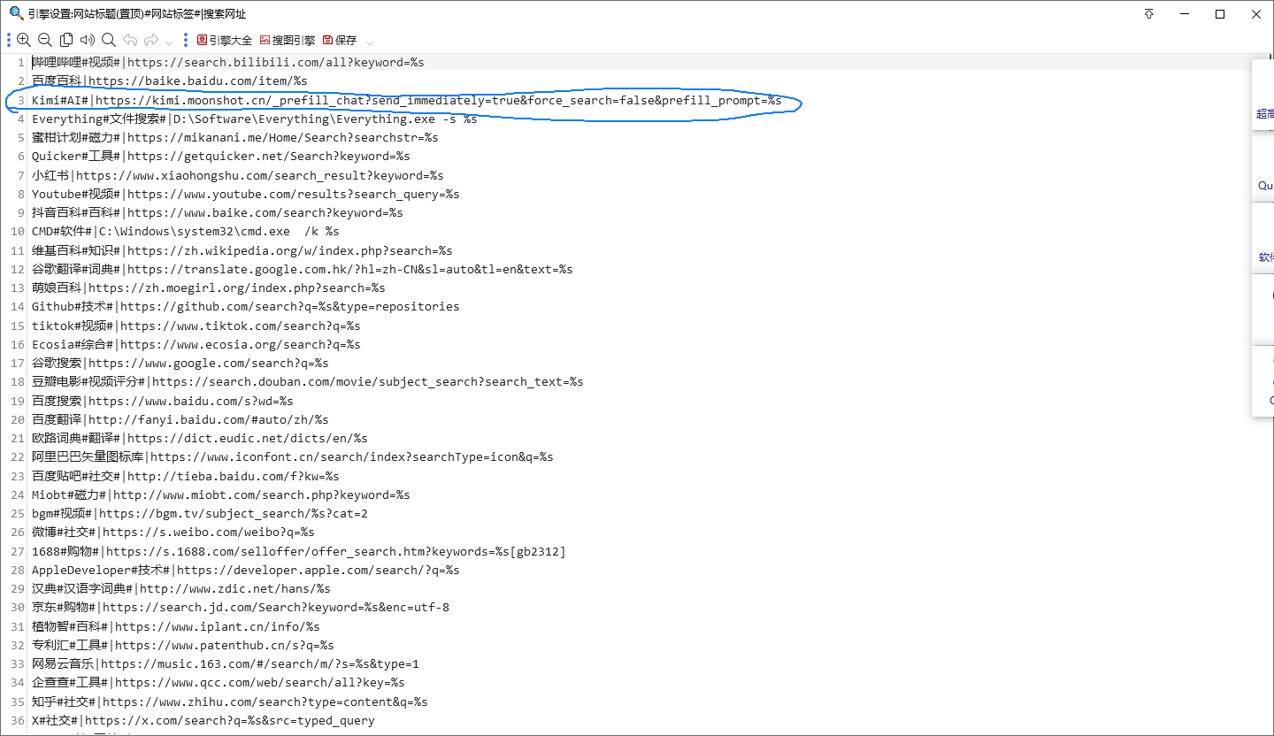Click the 1688#购物# line
This screenshot has height=736, width=1274.
pos(299,551)
